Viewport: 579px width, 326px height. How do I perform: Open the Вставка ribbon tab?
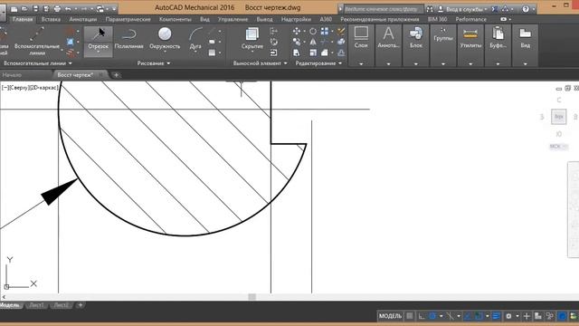(x=51, y=19)
